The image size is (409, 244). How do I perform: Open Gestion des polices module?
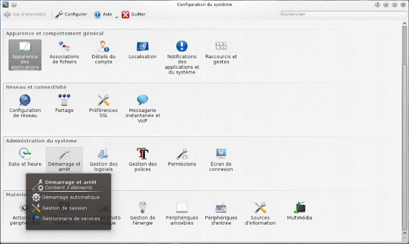(x=142, y=159)
